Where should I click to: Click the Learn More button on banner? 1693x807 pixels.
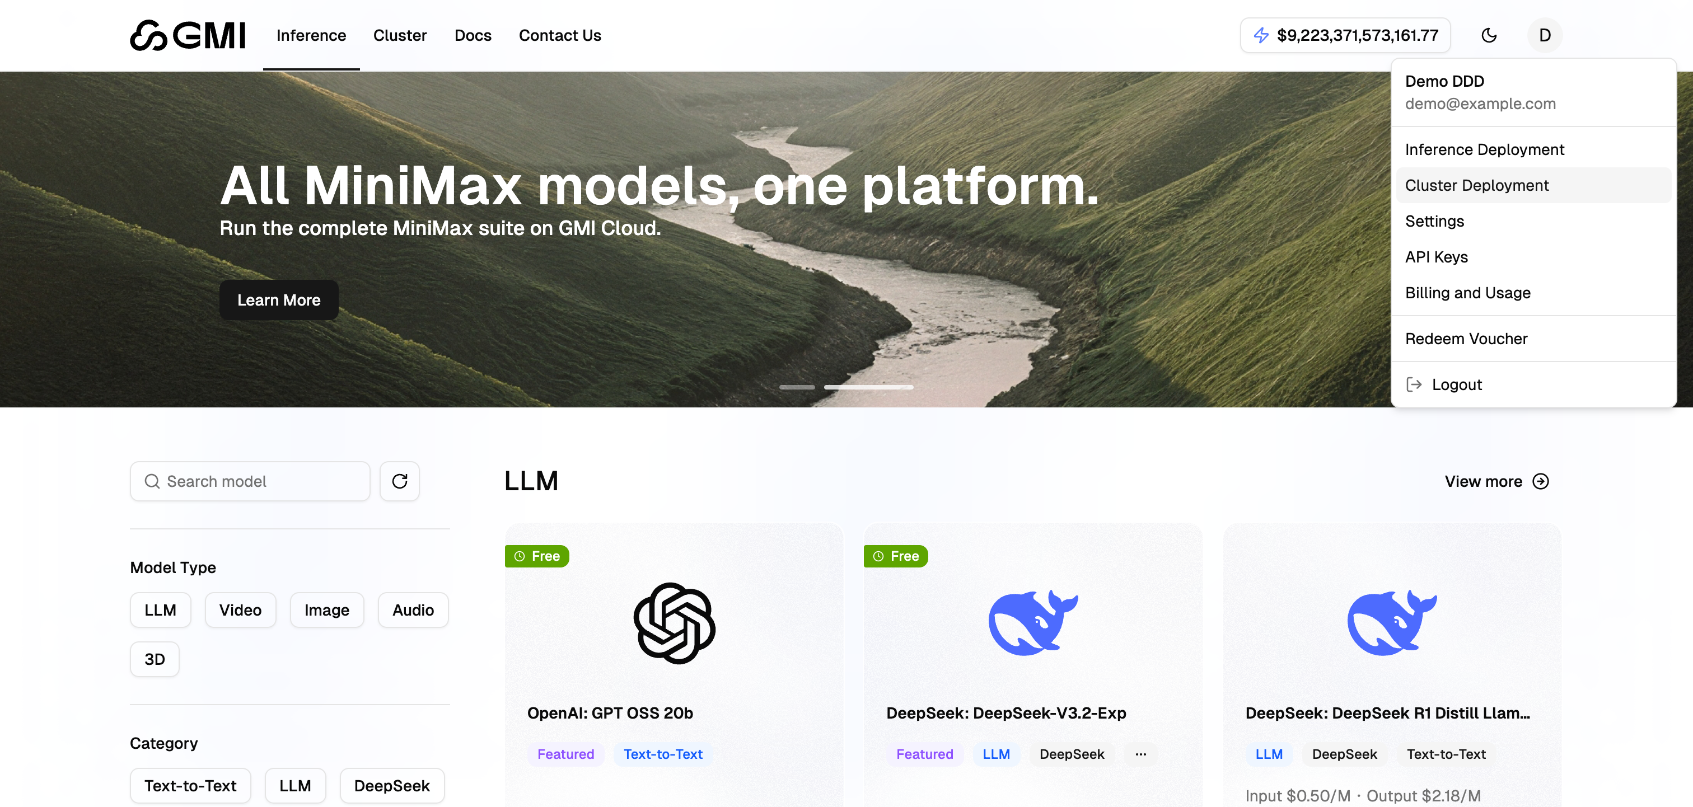click(279, 299)
